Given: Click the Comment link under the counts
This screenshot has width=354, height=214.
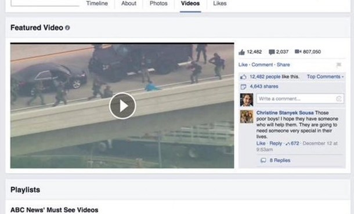Looking at the screenshot, I should 262,65.
